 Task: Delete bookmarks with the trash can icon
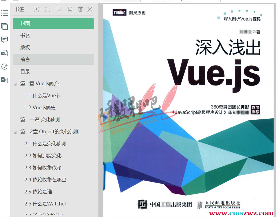pyautogui.click(x=80, y=9)
